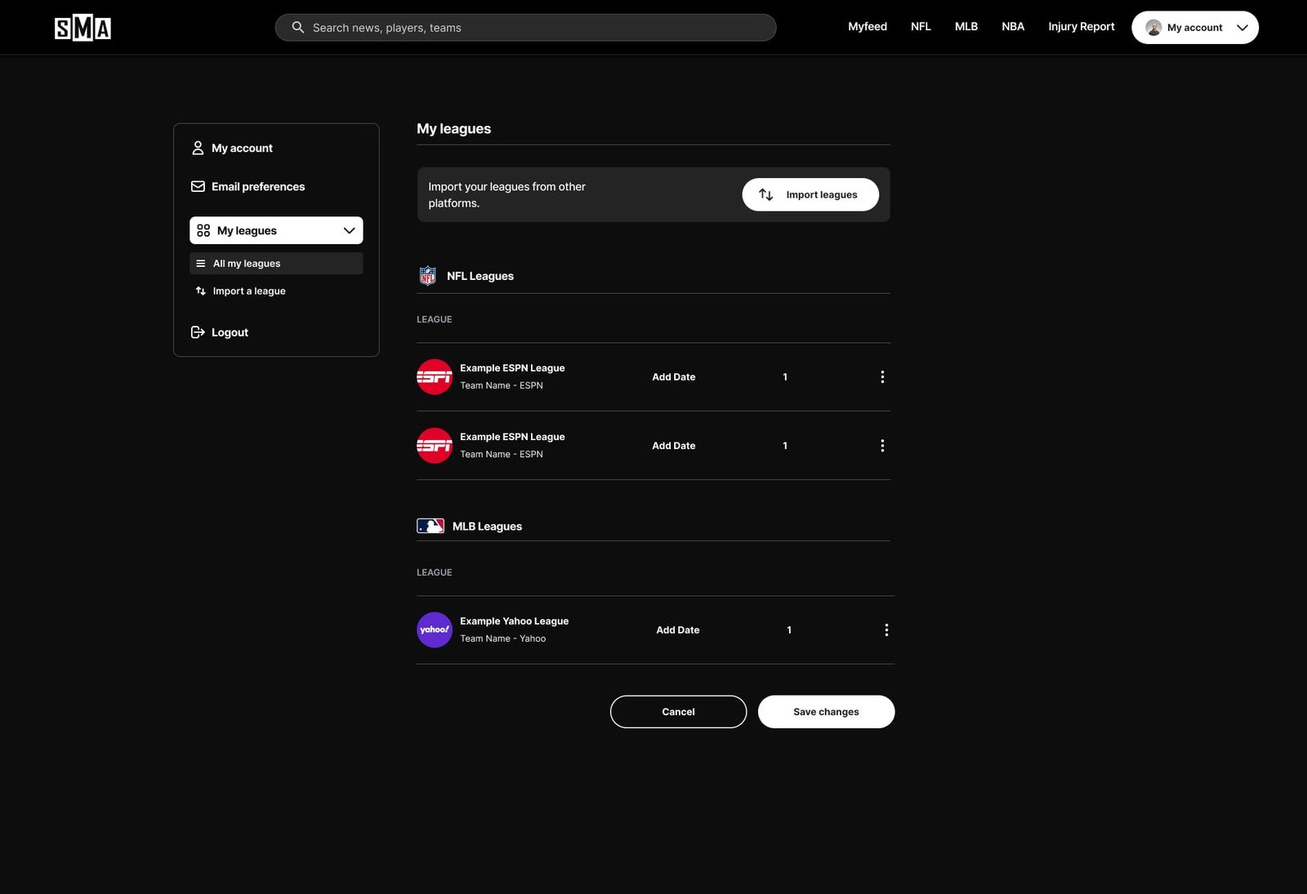The width and height of the screenshot is (1307, 894).
Task: Open the NBA nav item
Action: pyautogui.click(x=1012, y=26)
